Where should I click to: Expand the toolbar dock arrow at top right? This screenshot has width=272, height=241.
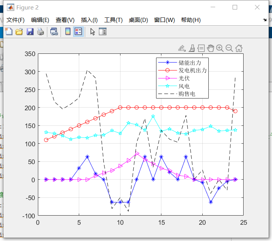click(x=264, y=20)
